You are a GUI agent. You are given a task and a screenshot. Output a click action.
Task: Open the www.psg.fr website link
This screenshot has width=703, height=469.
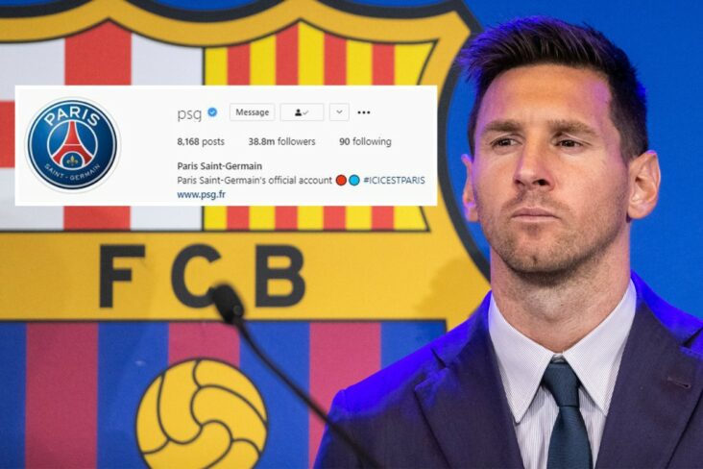point(201,195)
